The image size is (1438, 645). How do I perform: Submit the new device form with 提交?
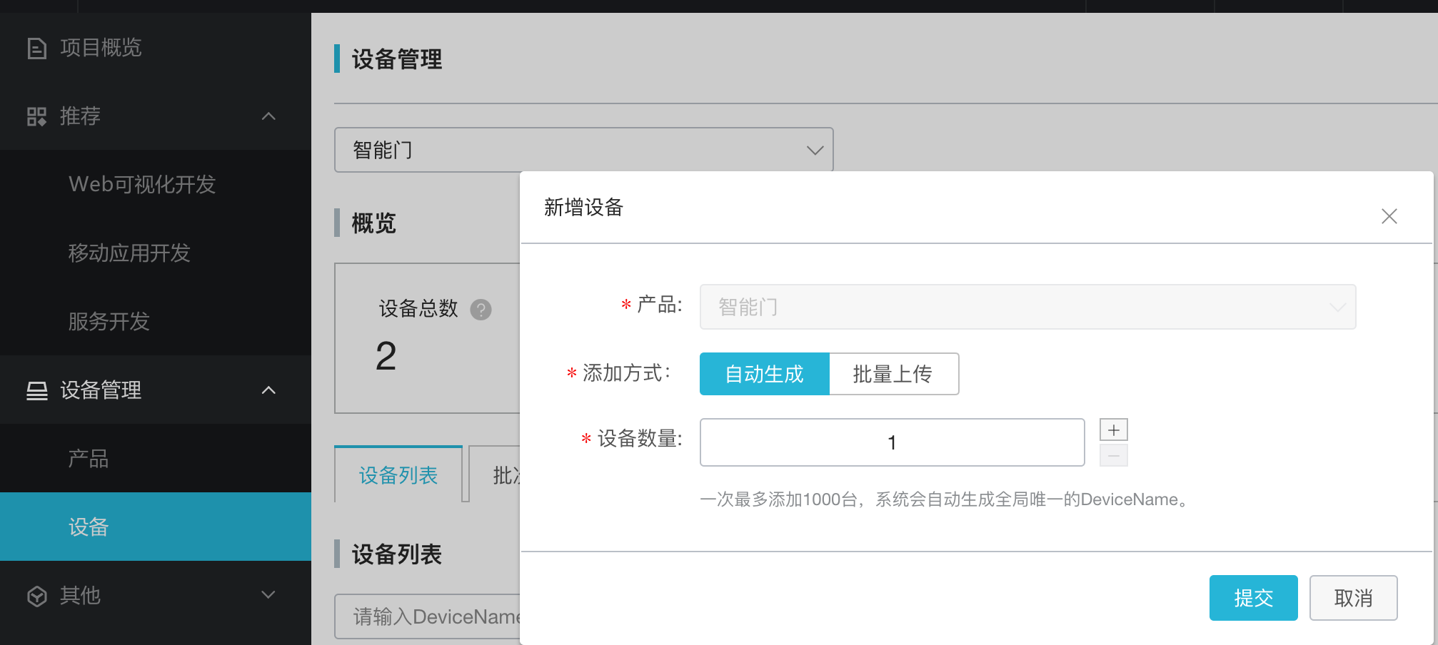point(1253,598)
